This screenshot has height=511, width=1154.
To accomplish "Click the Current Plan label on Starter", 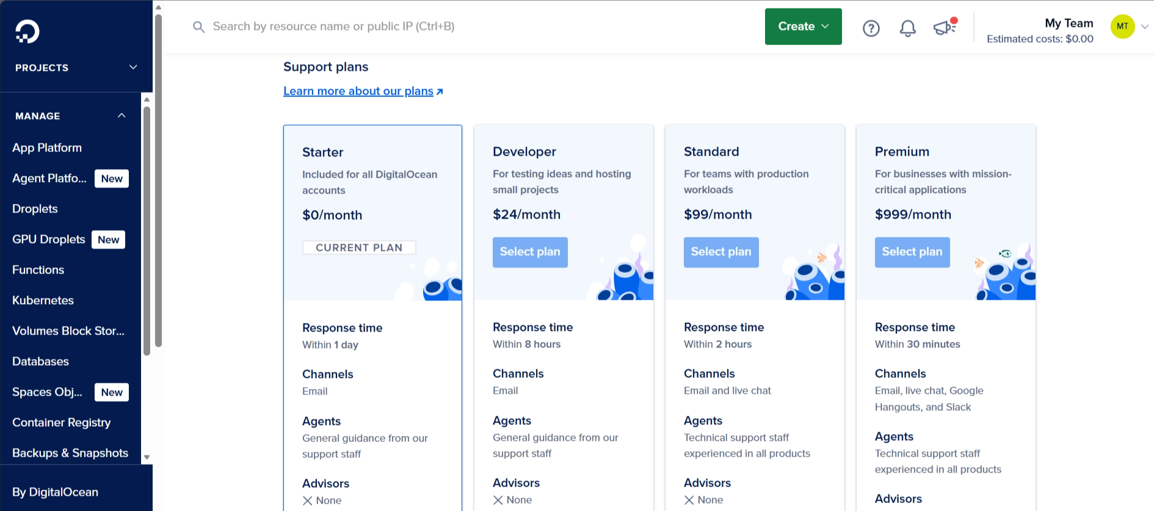I will tap(359, 248).
